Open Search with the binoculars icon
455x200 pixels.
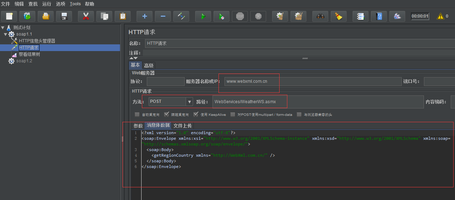click(x=320, y=16)
